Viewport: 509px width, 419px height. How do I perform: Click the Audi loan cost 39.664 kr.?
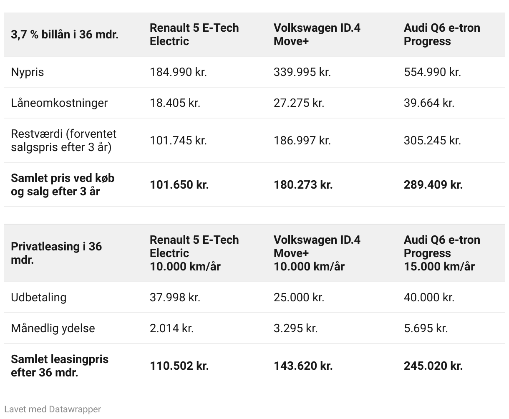coord(429,103)
